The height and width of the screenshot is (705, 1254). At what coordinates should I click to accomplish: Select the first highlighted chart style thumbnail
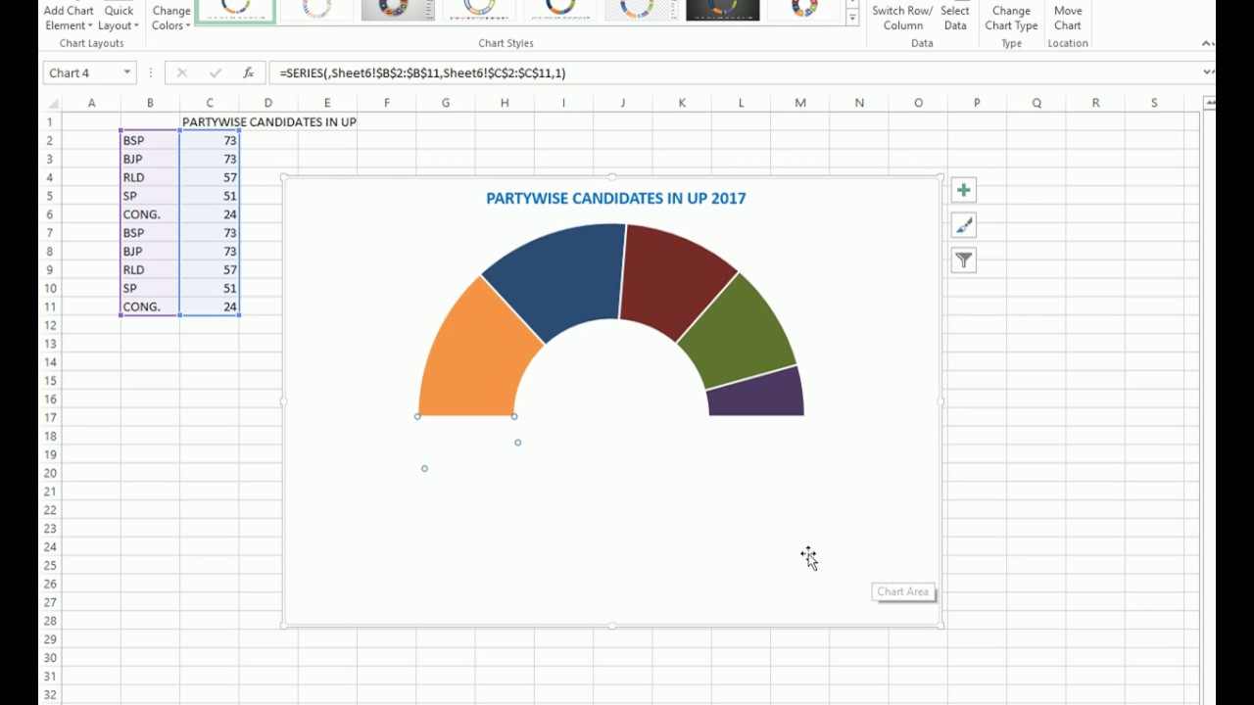[x=236, y=11]
